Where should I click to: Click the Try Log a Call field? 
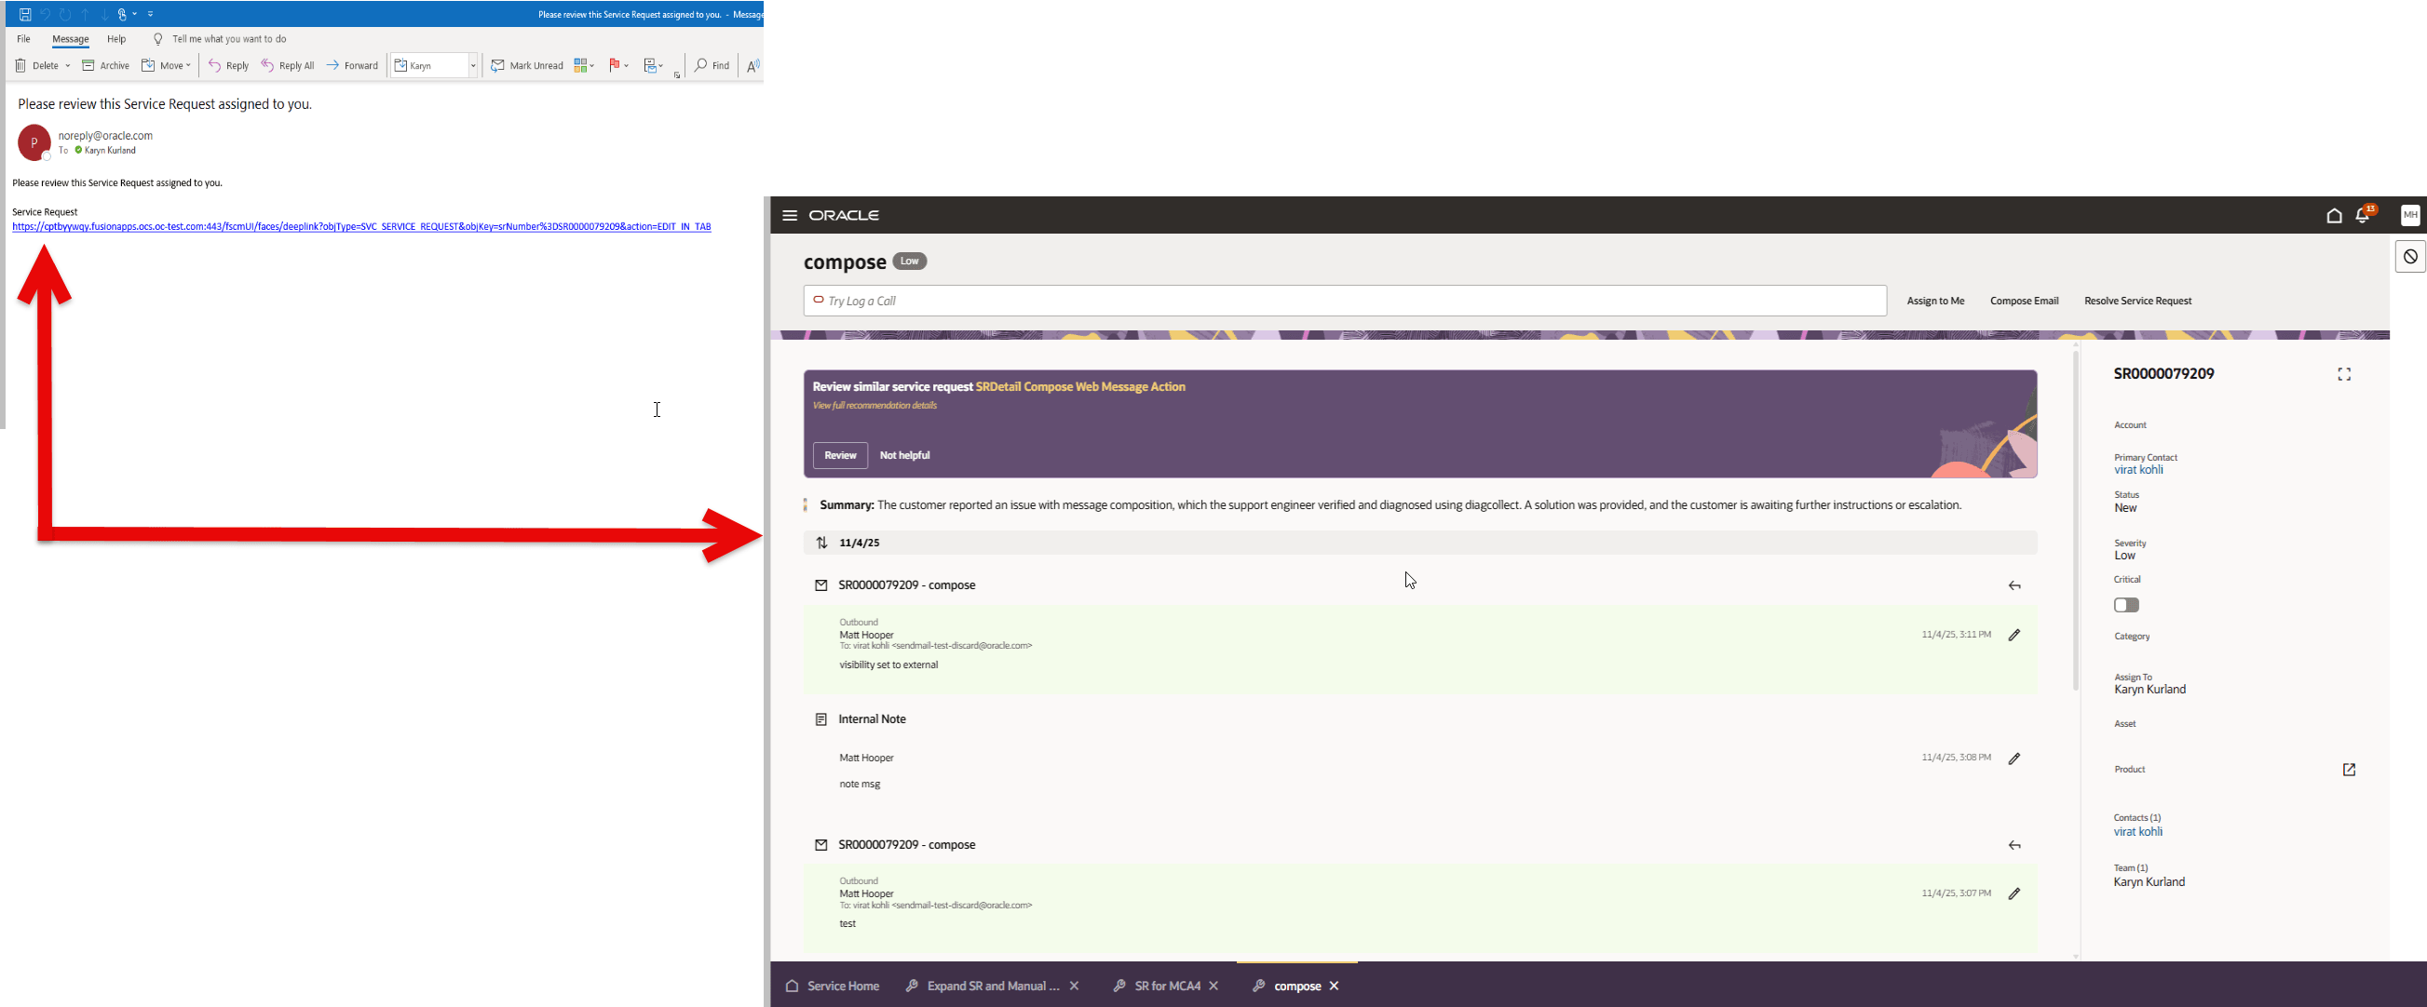(x=1345, y=302)
